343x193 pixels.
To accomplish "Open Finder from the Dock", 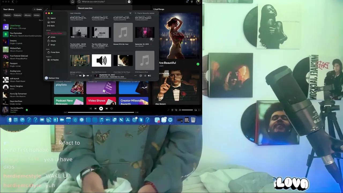I will coord(9,120).
